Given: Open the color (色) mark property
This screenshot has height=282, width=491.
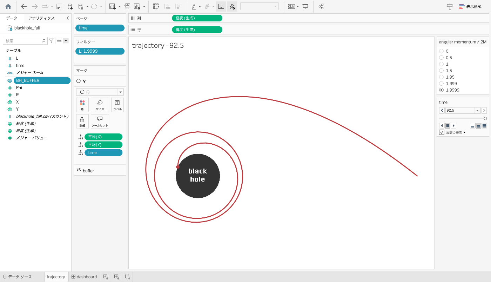Looking at the screenshot, I should [82, 105].
